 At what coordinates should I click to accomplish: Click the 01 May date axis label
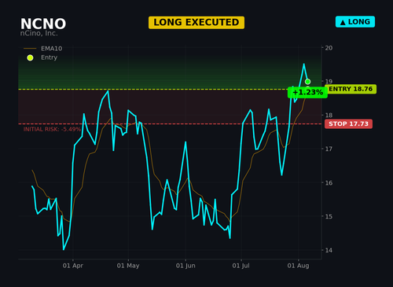tap(128, 266)
